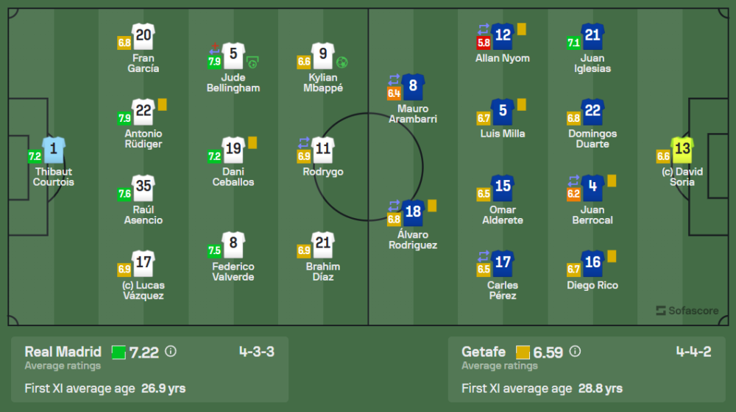The width and height of the screenshot is (736, 412).
Task: Click the substitution arrows icon on Allan Nyom
Action: pos(484,29)
